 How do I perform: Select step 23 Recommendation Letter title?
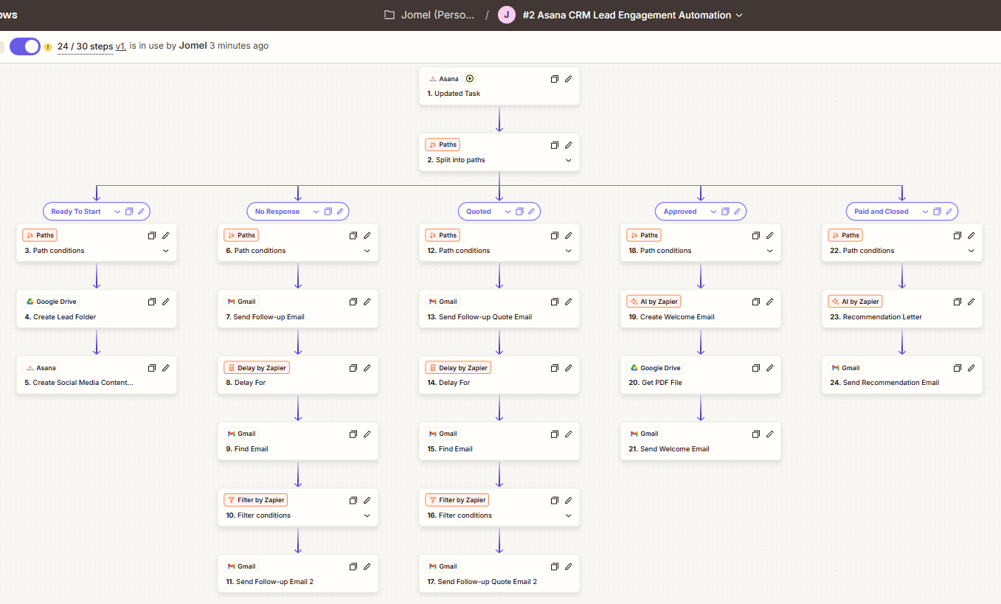pyautogui.click(x=876, y=317)
